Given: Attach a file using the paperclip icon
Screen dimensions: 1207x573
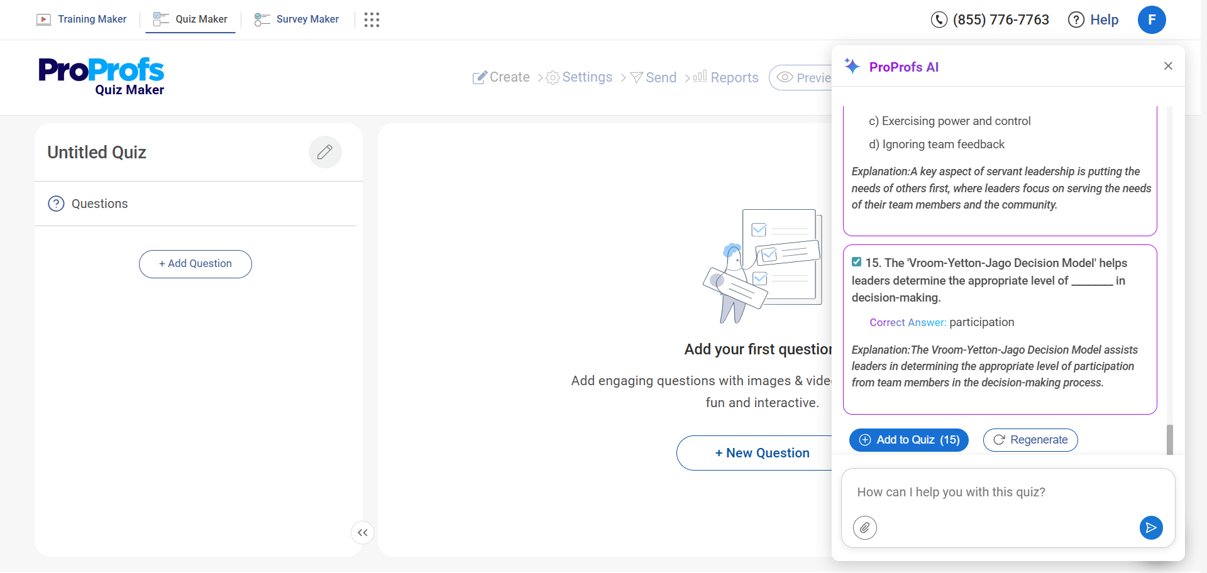Looking at the screenshot, I should point(865,528).
